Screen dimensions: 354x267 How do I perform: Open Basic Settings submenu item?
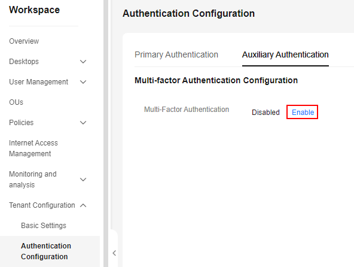click(44, 226)
